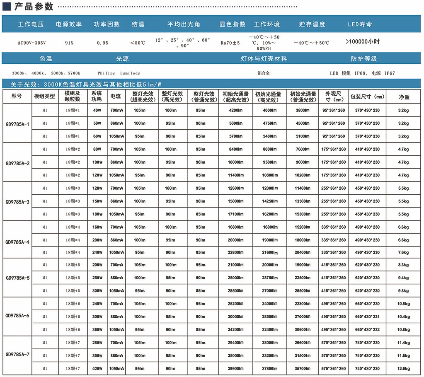Select the 工作环境 header
Screen dimensions: 424x377
pyautogui.click(x=267, y=24)
